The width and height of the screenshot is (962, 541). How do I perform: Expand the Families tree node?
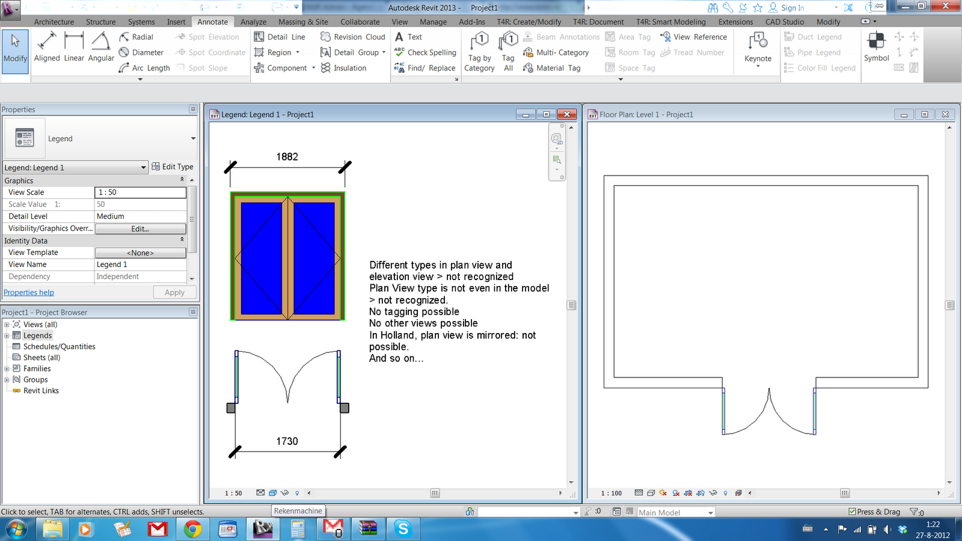point(7,368)
